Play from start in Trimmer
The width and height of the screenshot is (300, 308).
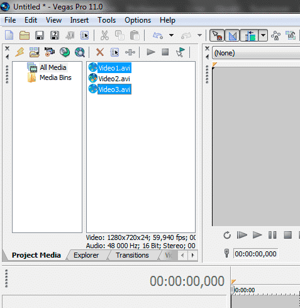[242, 235]
